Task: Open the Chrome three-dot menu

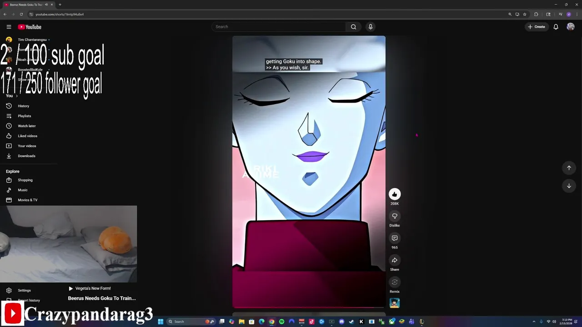Action: click(x=577, y=14)
